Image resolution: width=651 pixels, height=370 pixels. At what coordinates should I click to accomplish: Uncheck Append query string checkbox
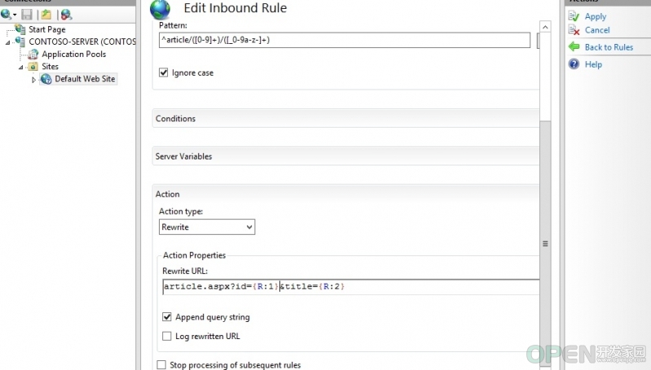click(167, 317)
